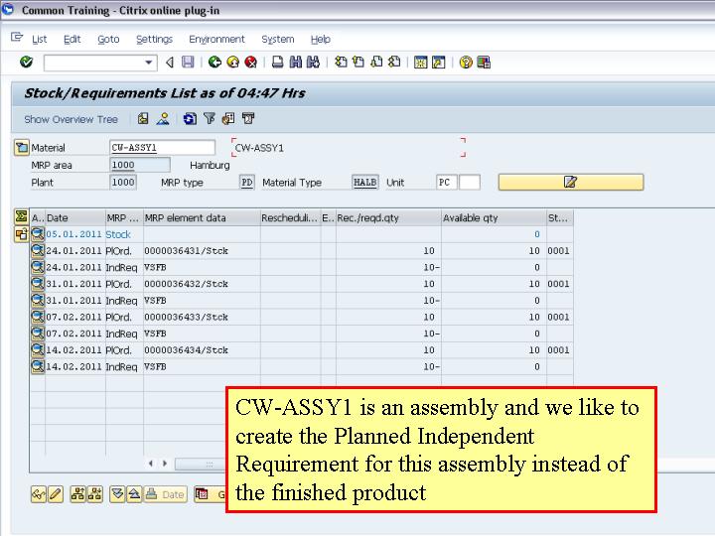Click the Previous Page icon
This screenshot has height=536, width=715.
pyautogui.click(x=358, y=62)
